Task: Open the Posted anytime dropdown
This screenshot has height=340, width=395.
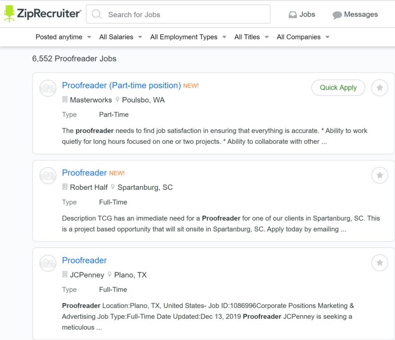Action: coord(62,36)
